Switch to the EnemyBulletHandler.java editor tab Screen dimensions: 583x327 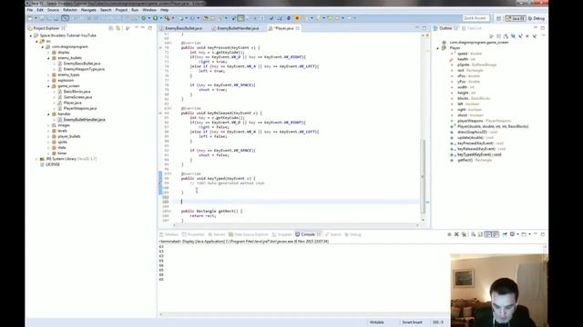[x=238, y=28]
